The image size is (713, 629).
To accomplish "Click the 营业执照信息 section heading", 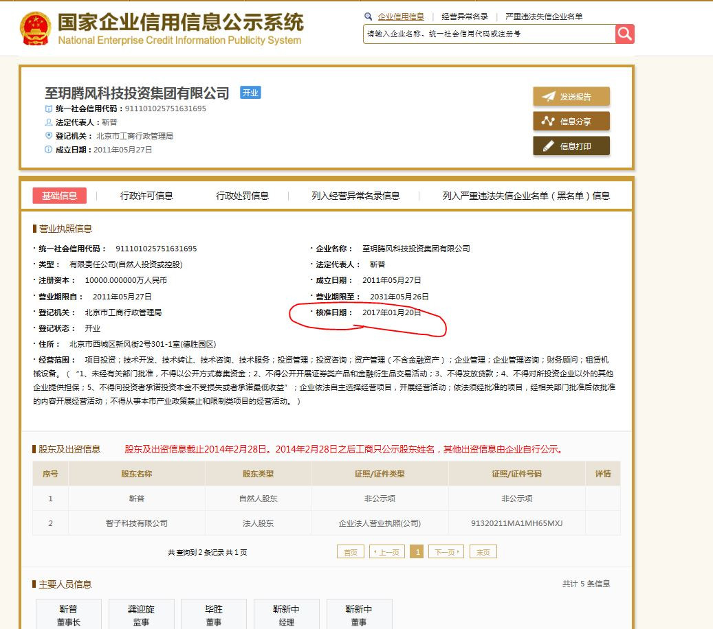I will pyautogui.click(x=65, y=229).
